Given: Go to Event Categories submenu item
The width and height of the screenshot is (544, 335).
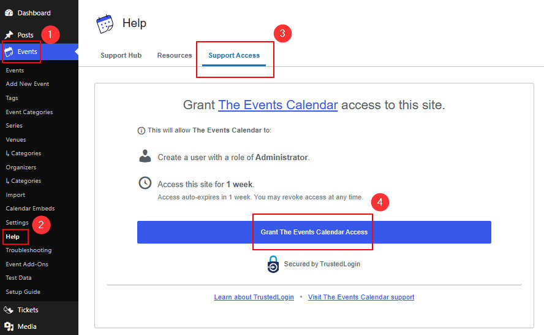Looking at the screenshot, I should click(29, 112).
